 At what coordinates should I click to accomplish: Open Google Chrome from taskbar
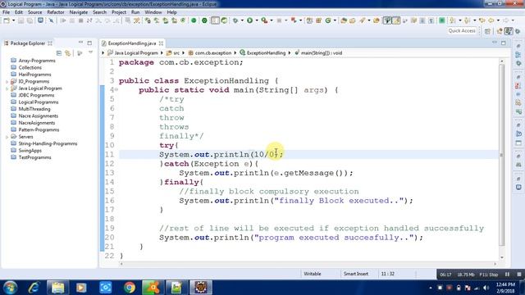(130, 288)
